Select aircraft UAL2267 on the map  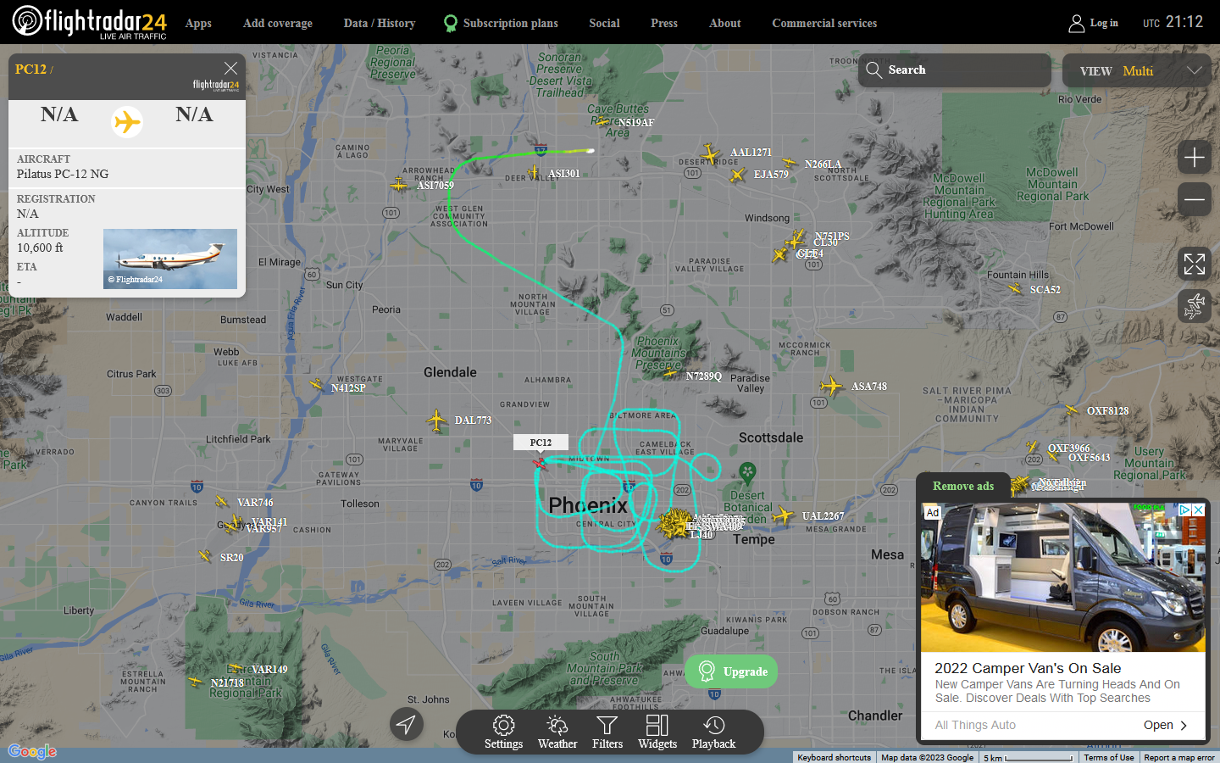tap(783, 515)
